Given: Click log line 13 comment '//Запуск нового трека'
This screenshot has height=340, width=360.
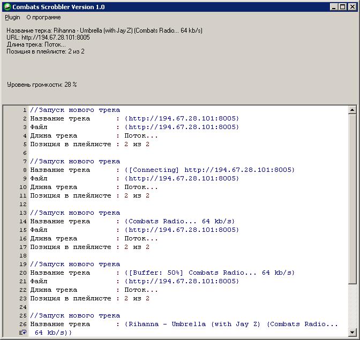Looking at the screenshot, I should pos(75,213).
